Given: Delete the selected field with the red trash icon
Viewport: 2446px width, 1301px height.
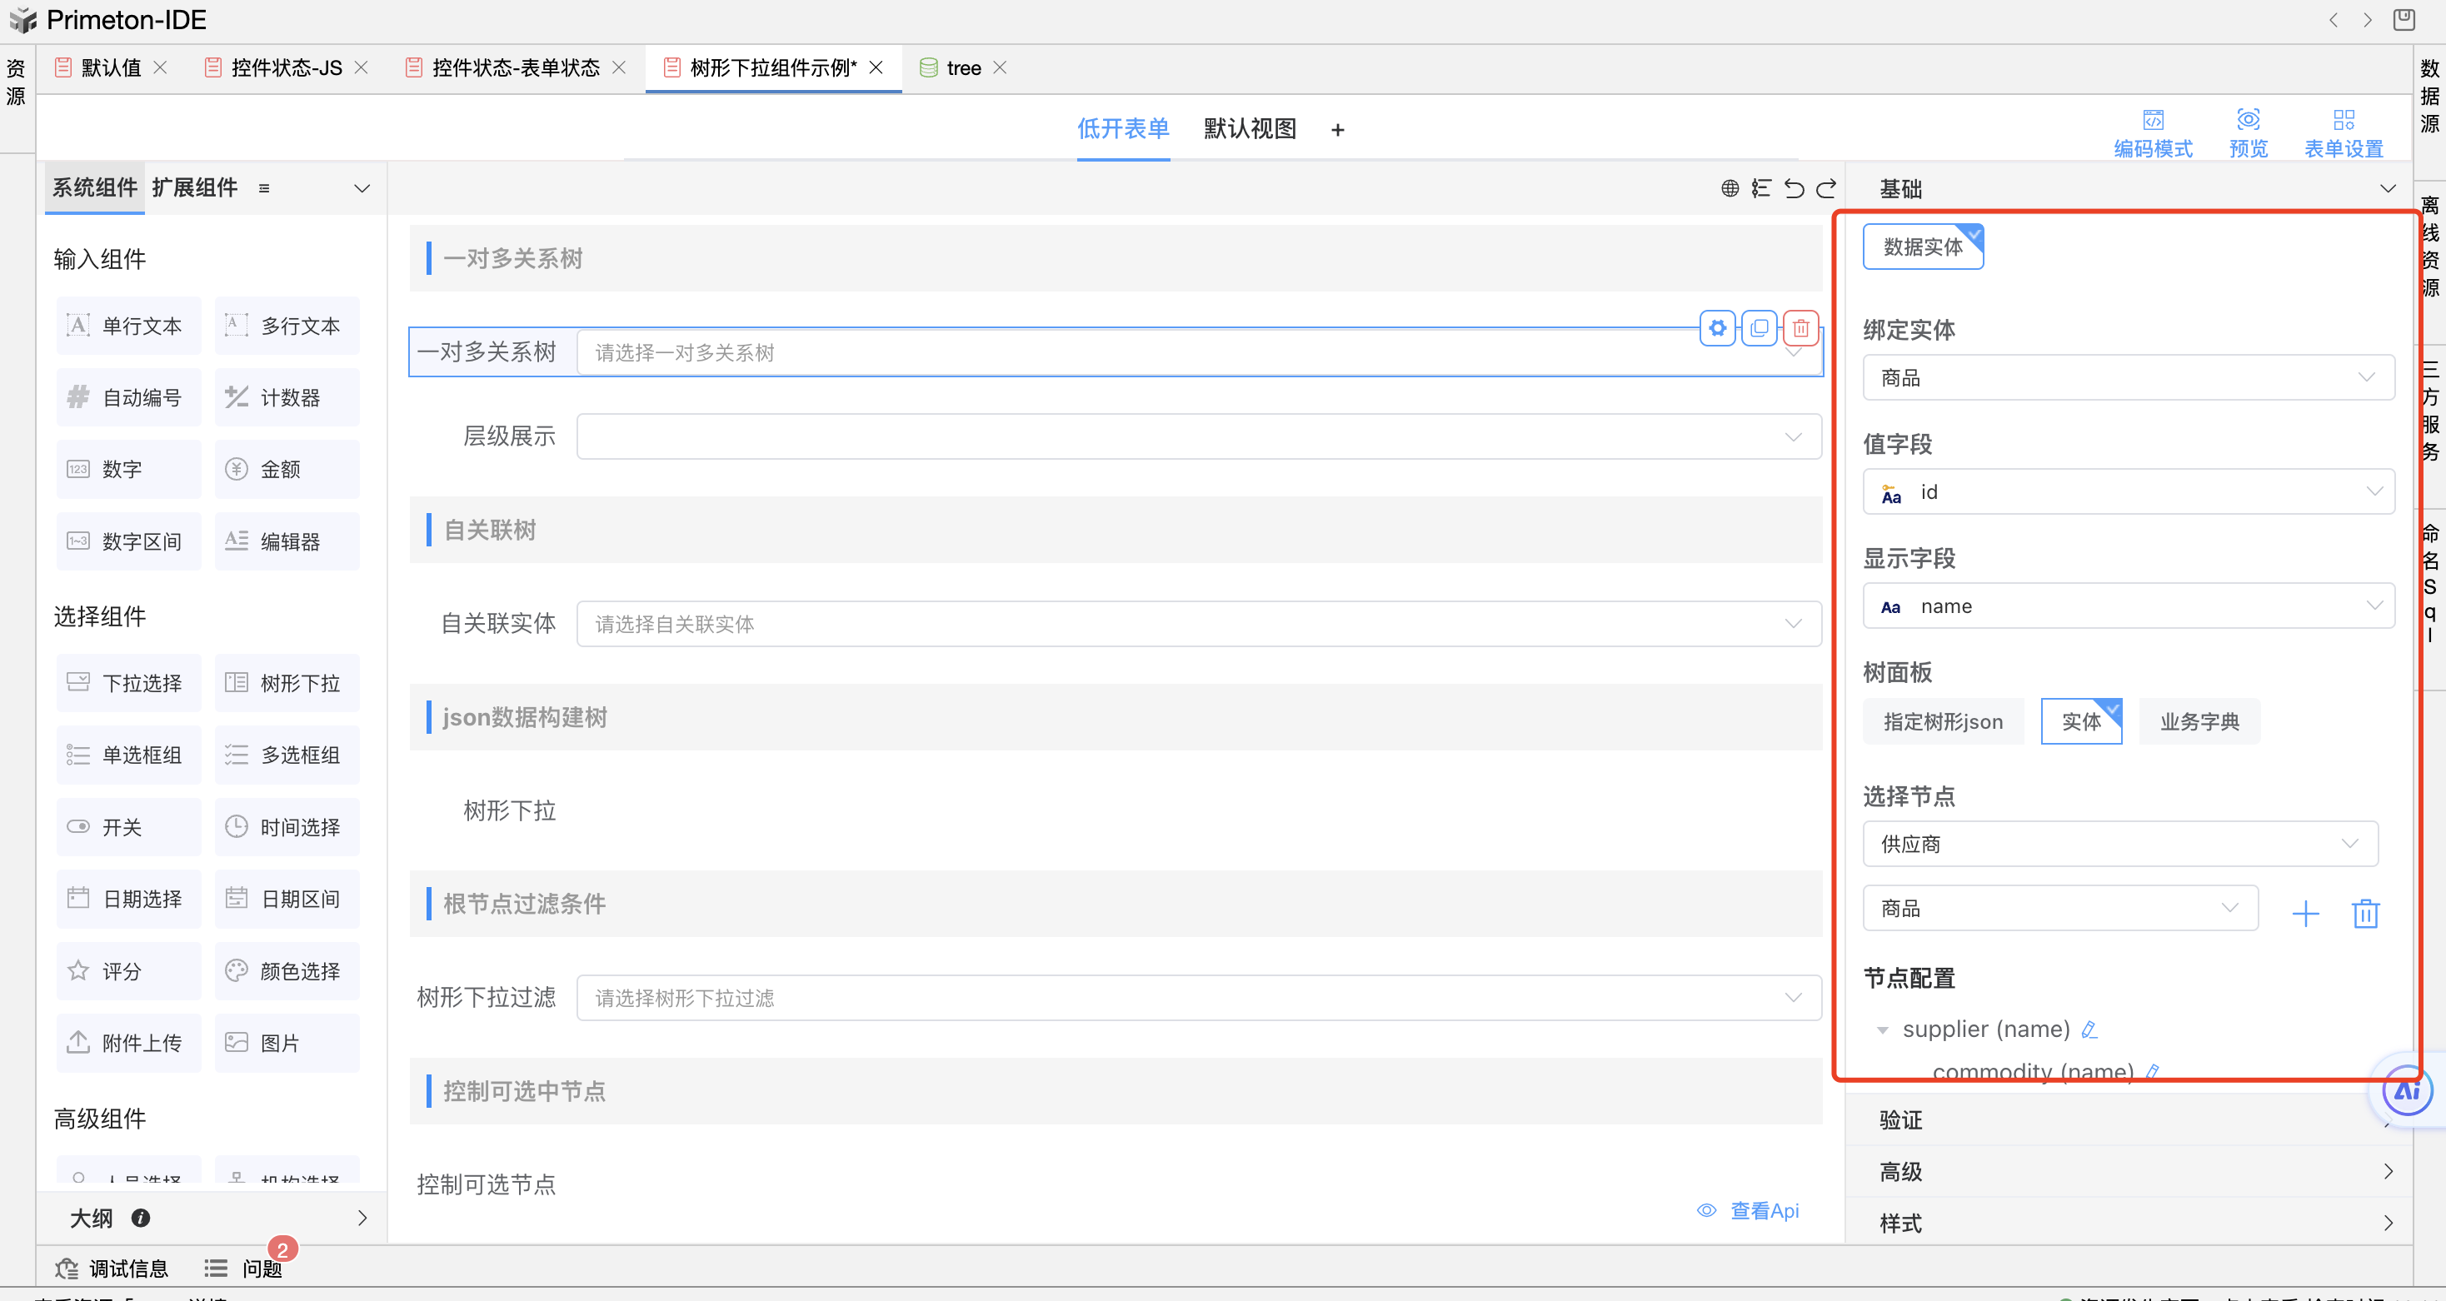Looking at the screenshot, I should point(1800,328).
